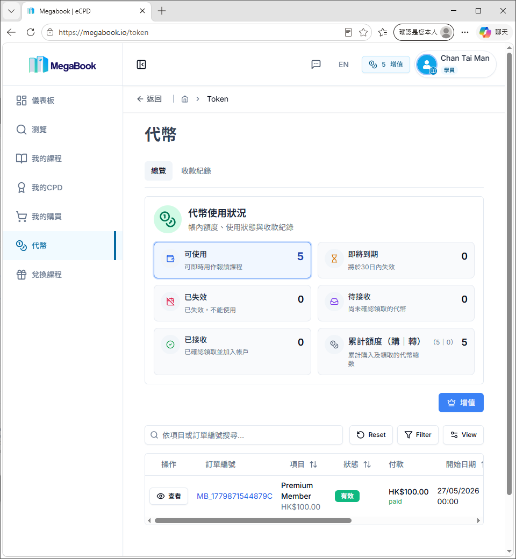Click the table horizontal scrollbar

point(253,520)
